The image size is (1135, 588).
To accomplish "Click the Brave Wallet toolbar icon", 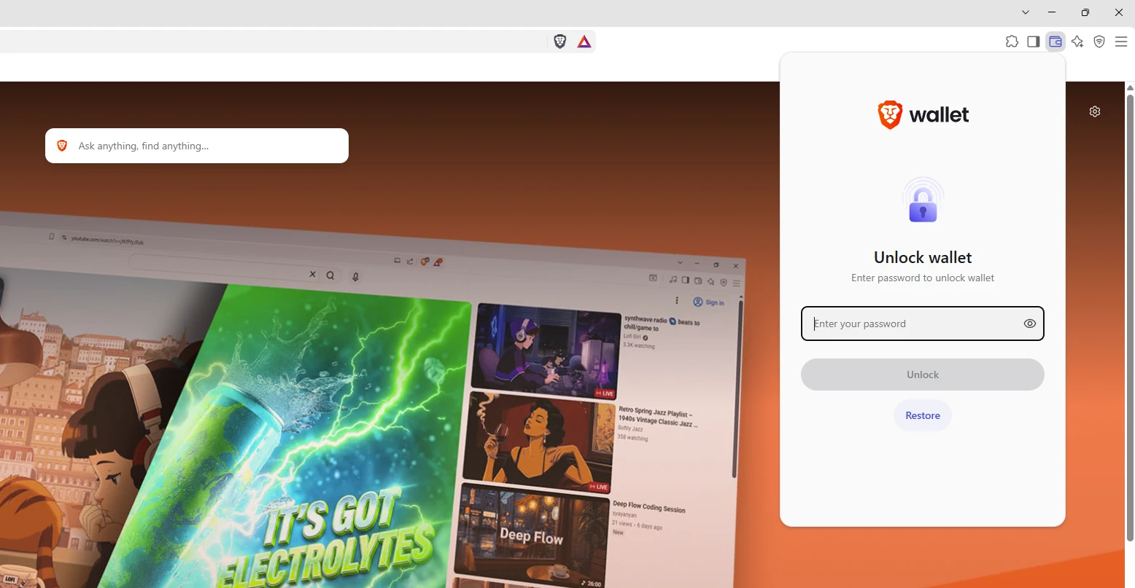I will (x=1055, y=42).
